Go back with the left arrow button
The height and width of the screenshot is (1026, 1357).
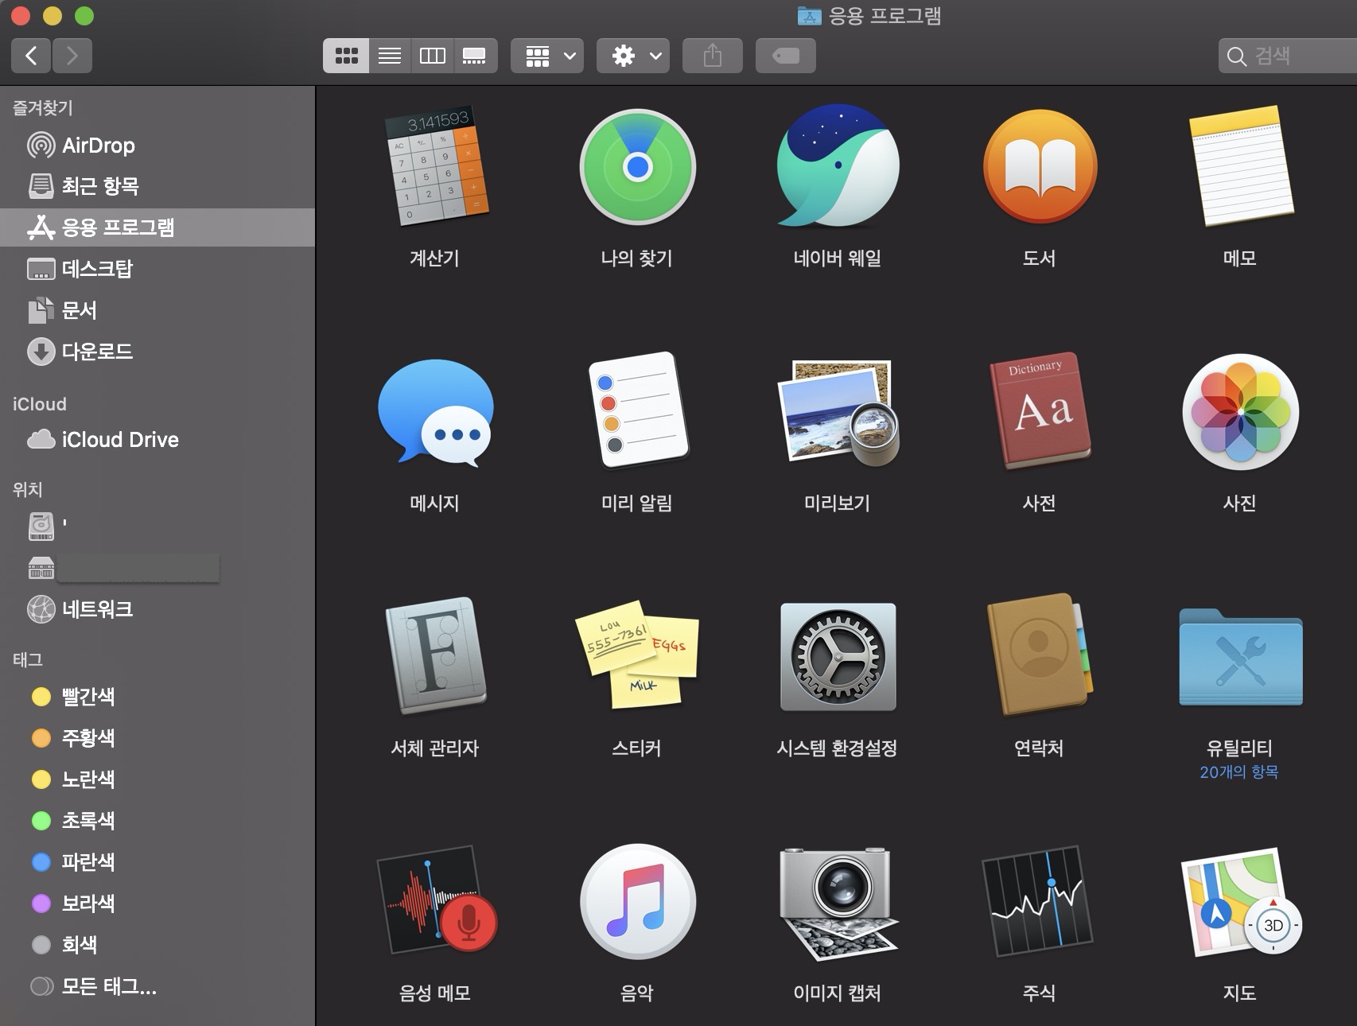pos(31,56)
